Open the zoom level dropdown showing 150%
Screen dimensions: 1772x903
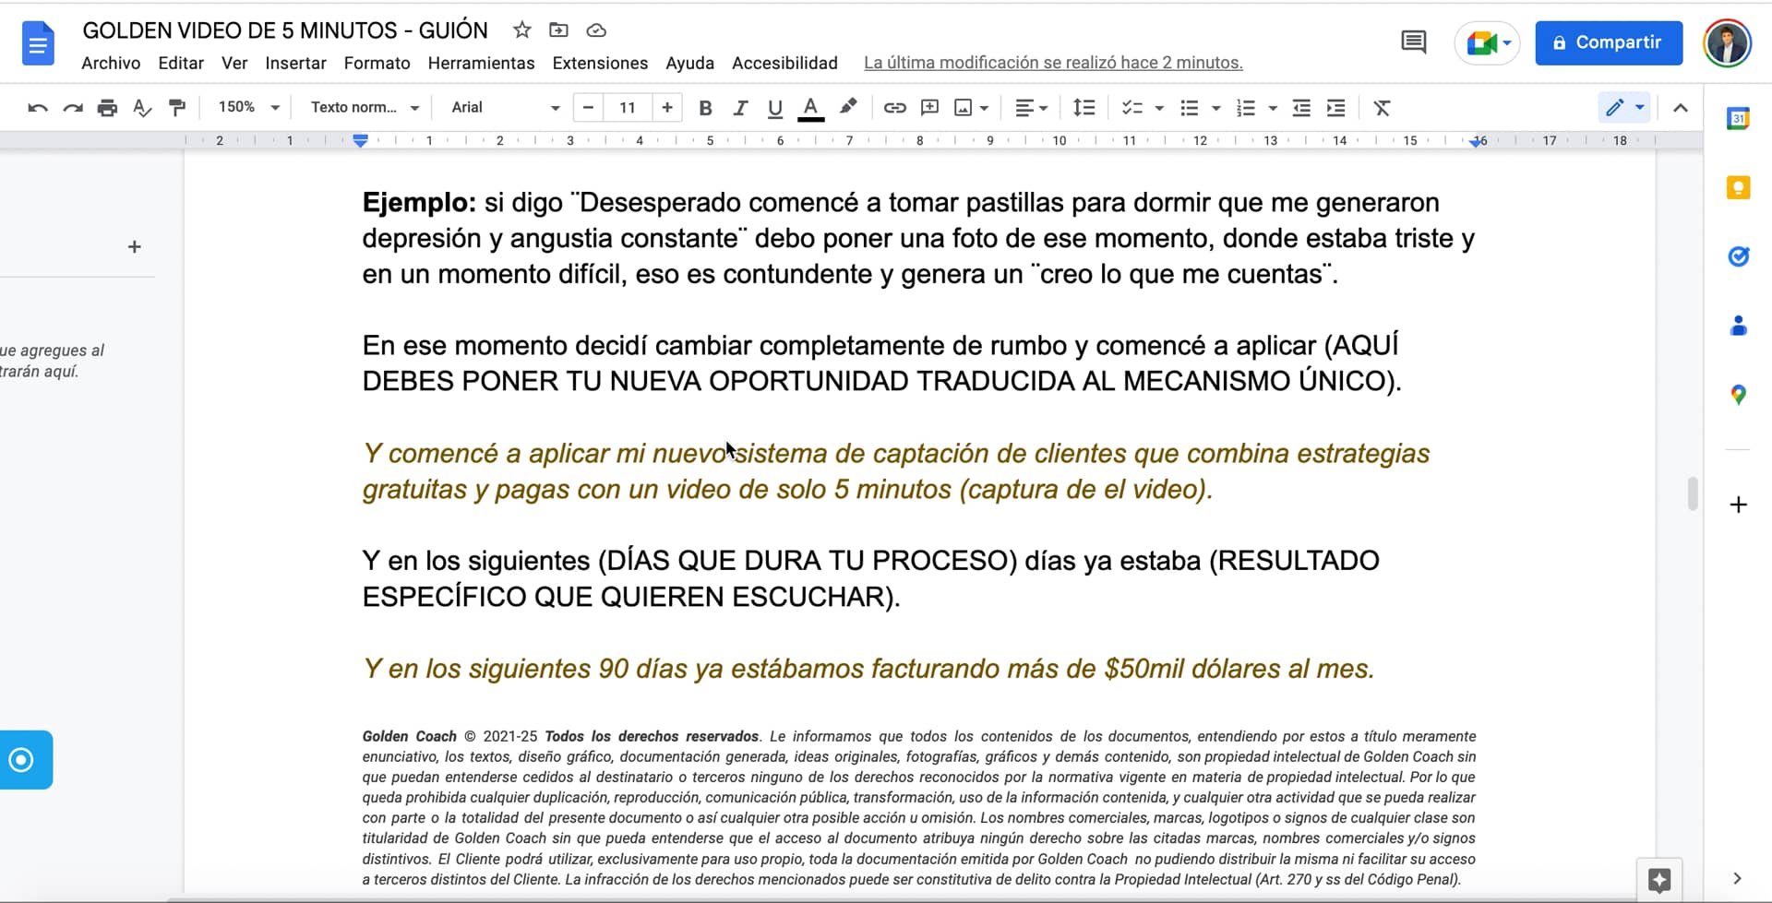click(245, 107)
